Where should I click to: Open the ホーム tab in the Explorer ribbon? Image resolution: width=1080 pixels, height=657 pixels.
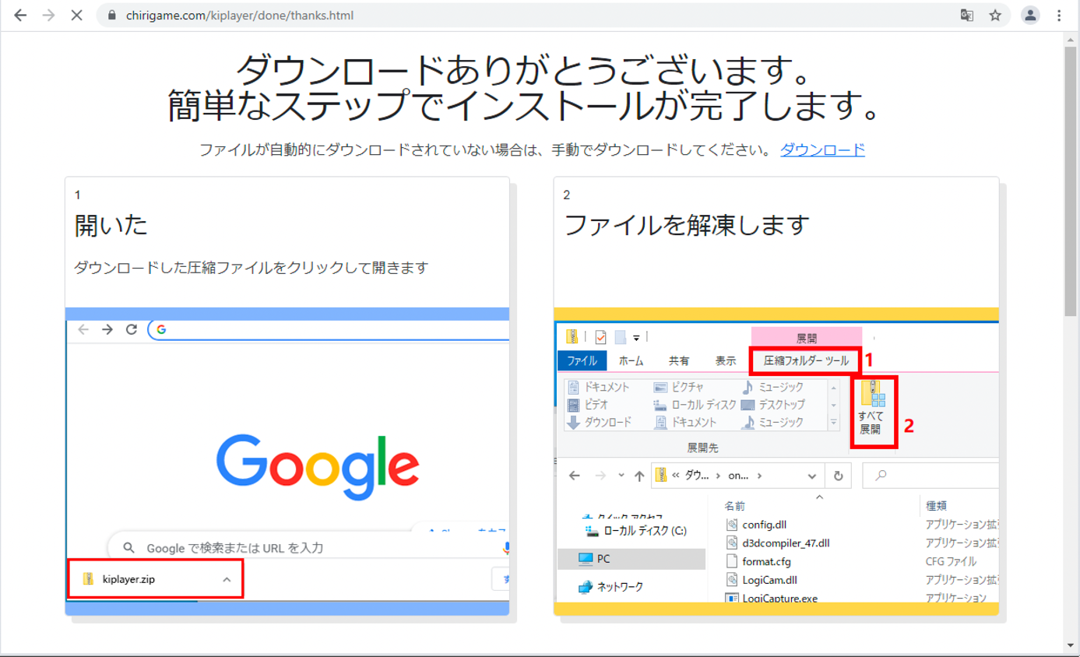(x=631, y=361)
